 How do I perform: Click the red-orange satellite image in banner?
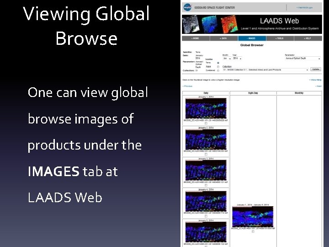(x=229, y=24)
